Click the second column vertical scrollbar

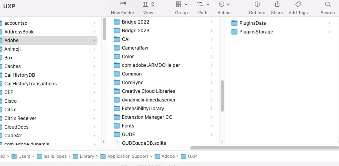(x=222, y=96)
